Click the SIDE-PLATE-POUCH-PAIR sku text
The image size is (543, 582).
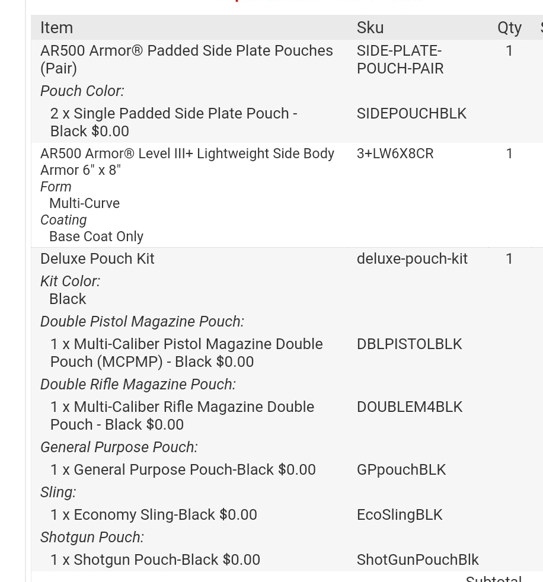[x=400, y=59]
